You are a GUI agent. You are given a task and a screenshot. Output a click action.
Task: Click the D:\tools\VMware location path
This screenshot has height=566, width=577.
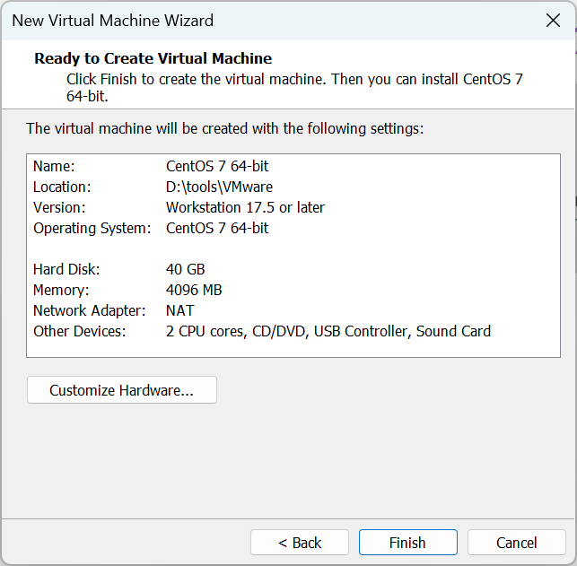click(x=219, y=187)
